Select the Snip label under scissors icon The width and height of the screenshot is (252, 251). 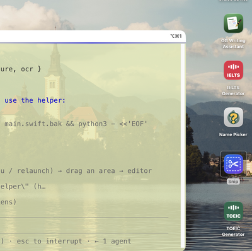[x=233, y=182]
